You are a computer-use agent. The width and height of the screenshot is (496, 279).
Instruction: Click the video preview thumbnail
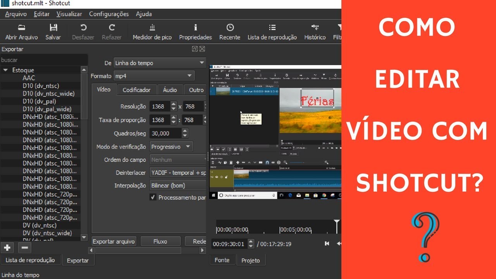coord(275,132)
